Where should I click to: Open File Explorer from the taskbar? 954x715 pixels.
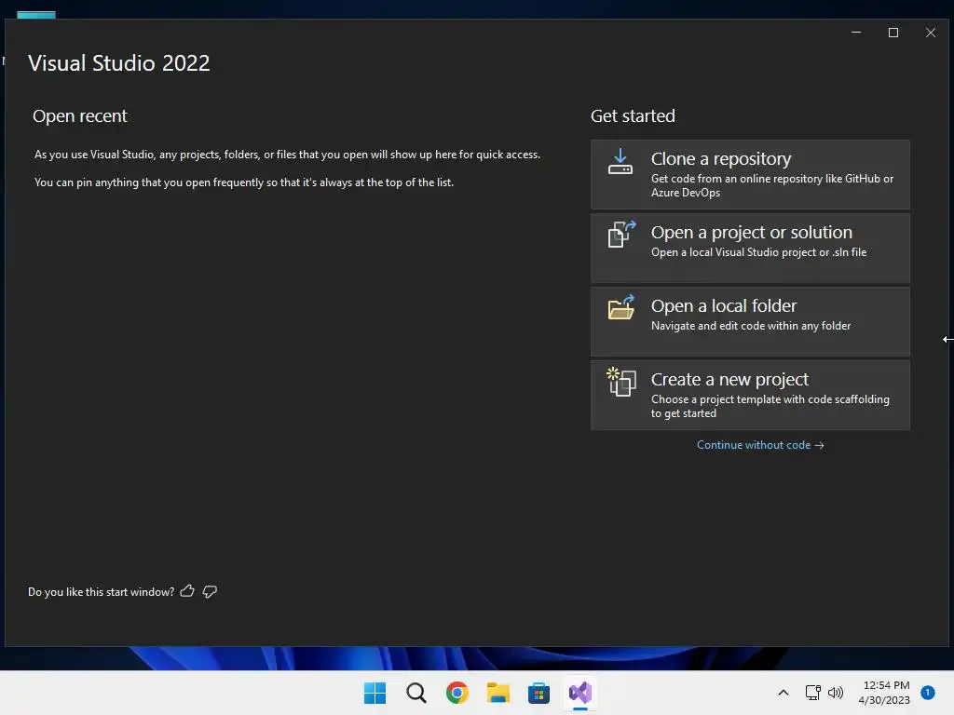[x=497, y=693]
